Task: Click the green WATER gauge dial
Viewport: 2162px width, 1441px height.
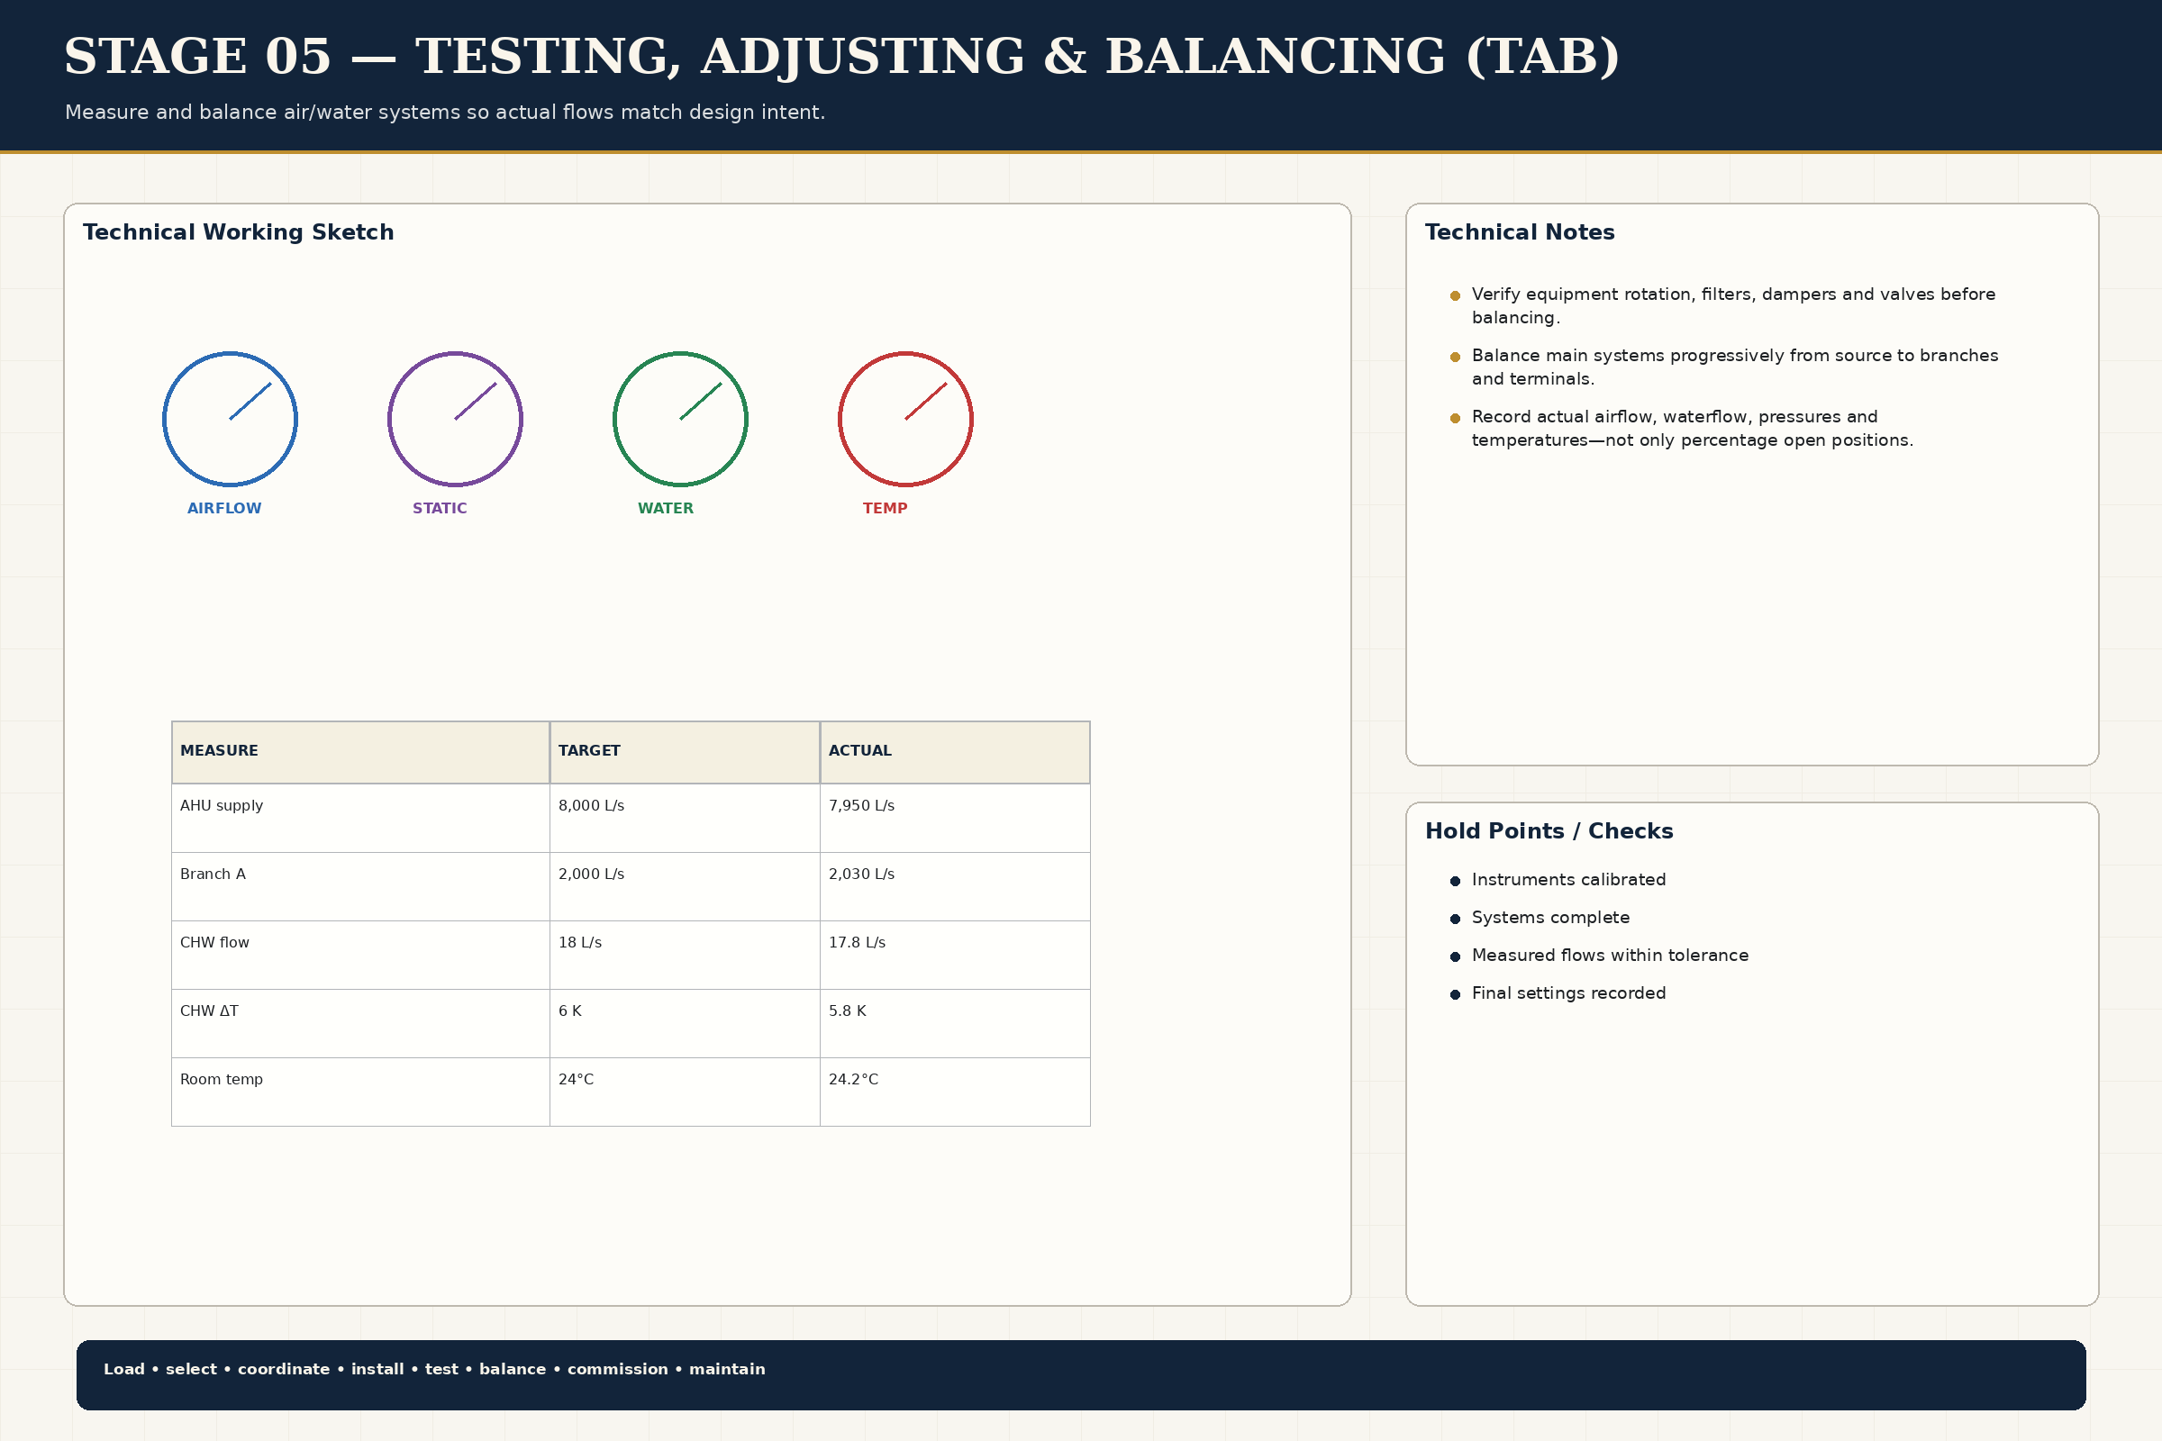Action: [x=680, y=419]
